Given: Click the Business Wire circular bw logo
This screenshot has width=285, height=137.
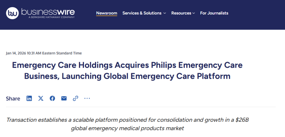Looking at the screenshot, I should [x=12, y=13].
